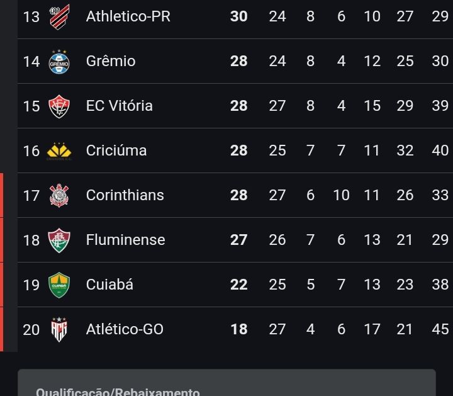The image size is (453, 396).
Task: Select the rank number 20 cell
Action: (31, 329)
